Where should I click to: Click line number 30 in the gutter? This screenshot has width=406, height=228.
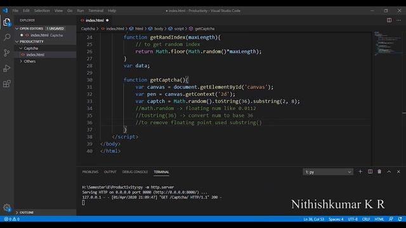[x=89, y=80]
